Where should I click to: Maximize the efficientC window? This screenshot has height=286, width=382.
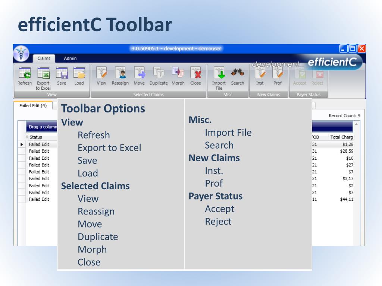(x=353, y=49)
